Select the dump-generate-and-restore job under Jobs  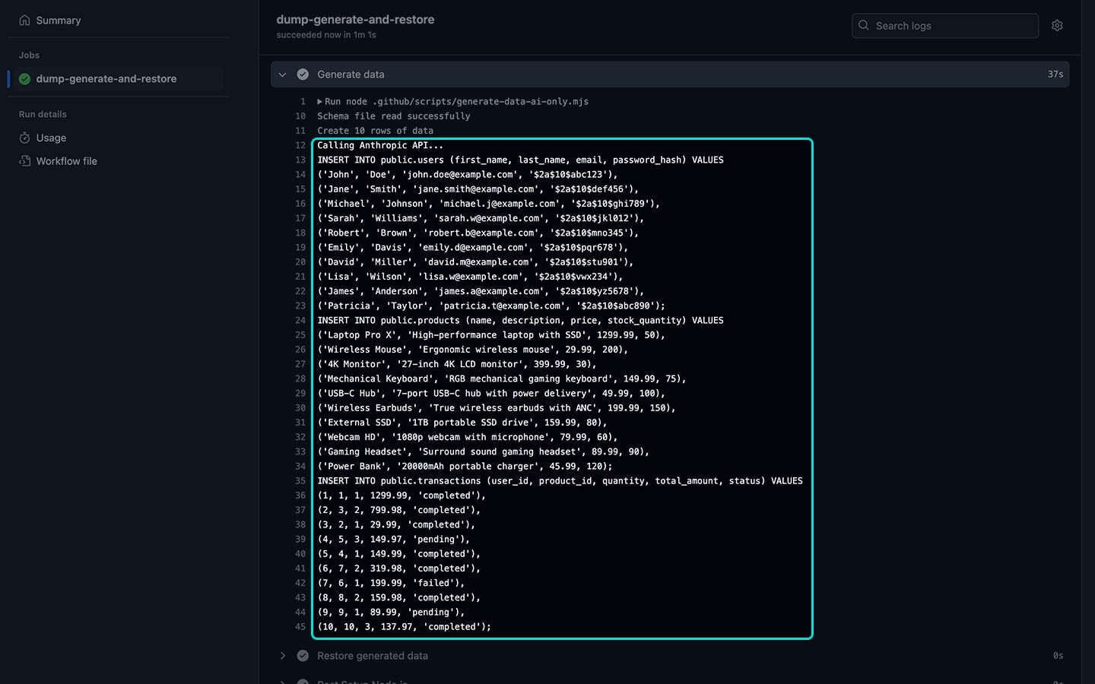click(105, 78)
